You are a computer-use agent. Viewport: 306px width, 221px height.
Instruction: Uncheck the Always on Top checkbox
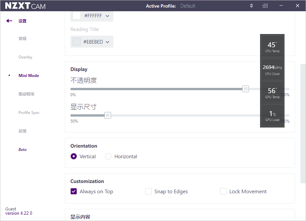click(x=74, y=192)
